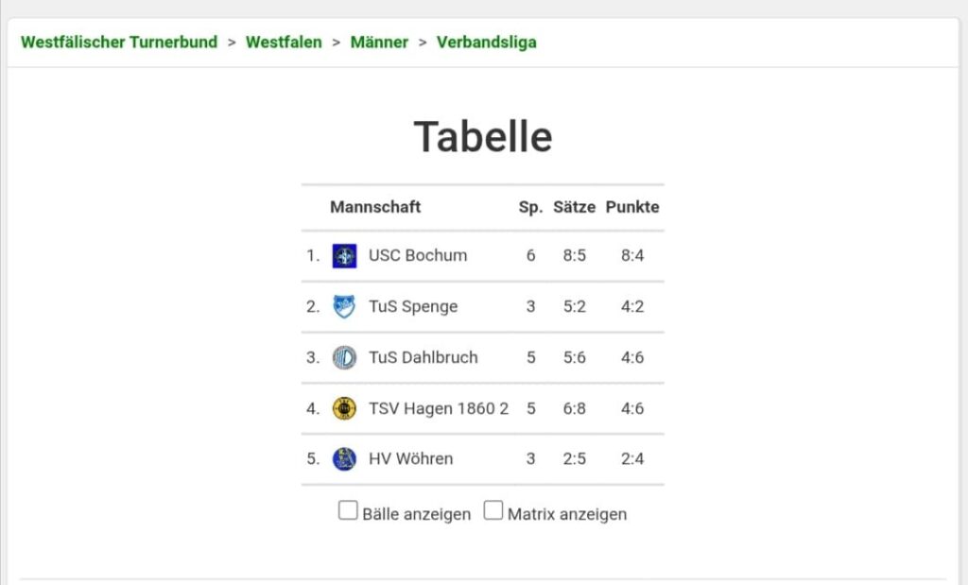Viewport: 968px width, 585px height.
Task: Open TSV Hagen 1860 2 team name
Action: [439, 408]
